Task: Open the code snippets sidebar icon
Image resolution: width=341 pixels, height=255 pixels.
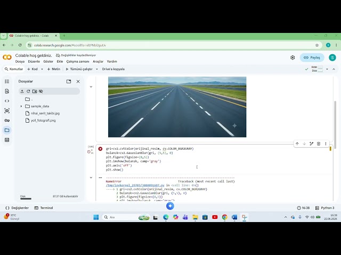Action: [x=7, y=101]
